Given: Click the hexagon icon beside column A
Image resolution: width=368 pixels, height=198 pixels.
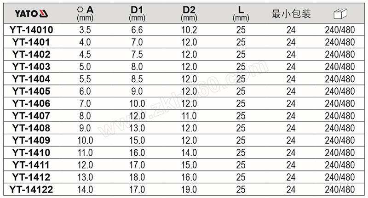Looking at the screenshot, I should 80,9.
